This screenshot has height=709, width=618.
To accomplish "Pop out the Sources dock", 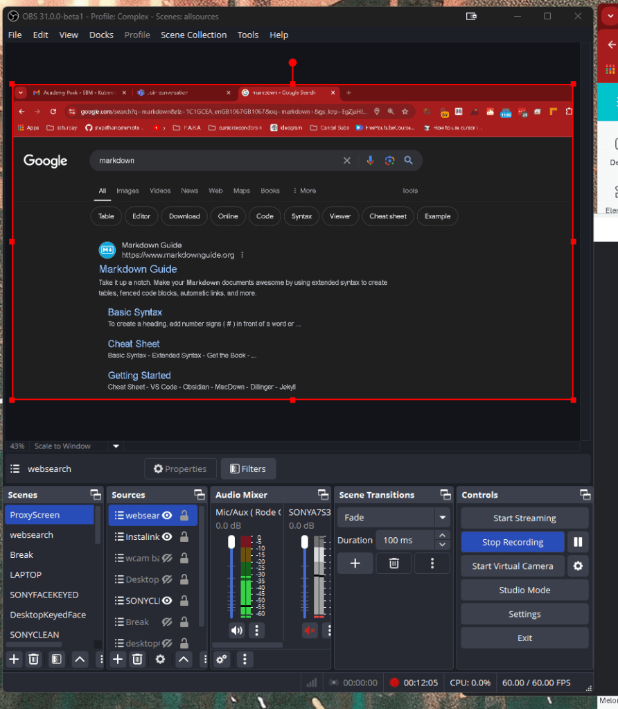I will 200,495.
